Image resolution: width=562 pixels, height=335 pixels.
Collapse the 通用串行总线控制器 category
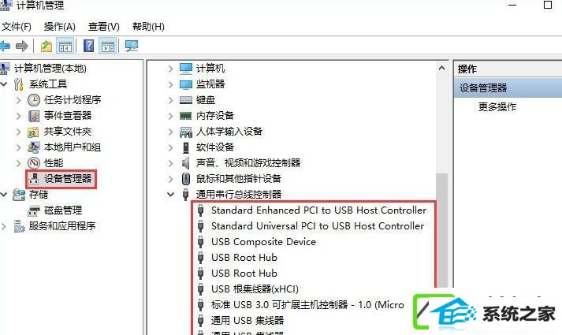[x=170, y=195]
